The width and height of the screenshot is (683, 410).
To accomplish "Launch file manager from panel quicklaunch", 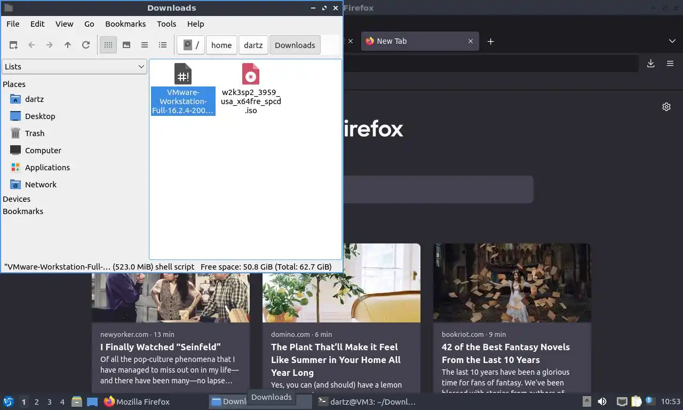I will click(x=77, y=401).
